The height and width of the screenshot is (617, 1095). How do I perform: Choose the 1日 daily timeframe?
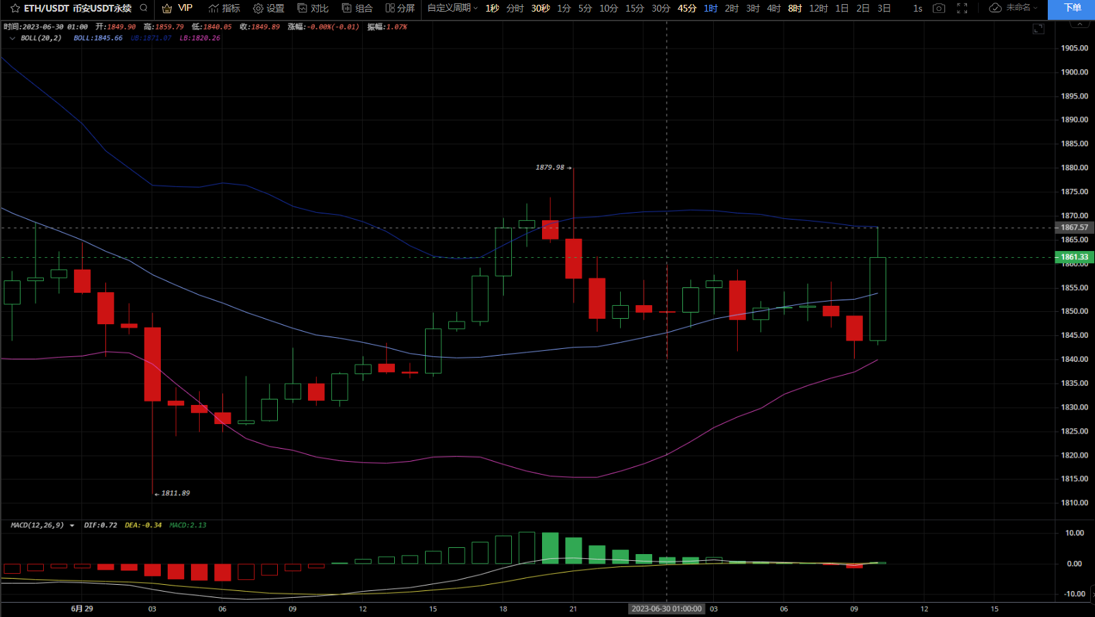coord(842,8)
